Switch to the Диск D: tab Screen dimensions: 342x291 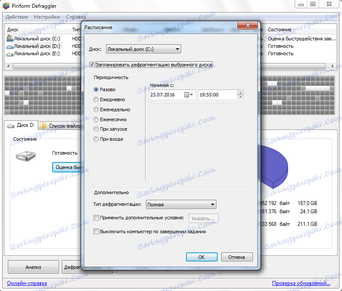point(21,126)
